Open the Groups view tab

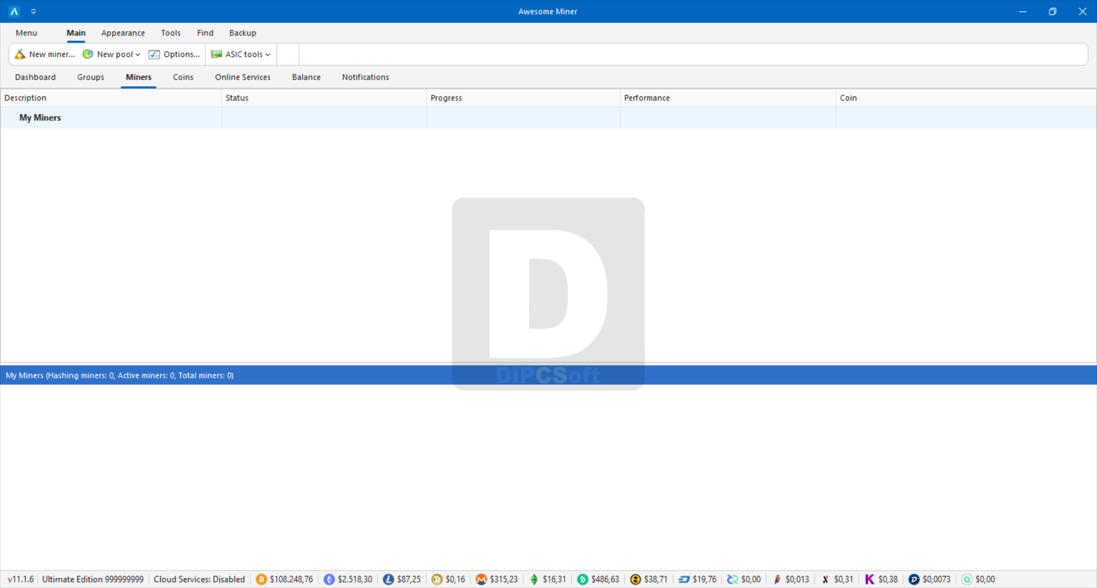(91, 77)
